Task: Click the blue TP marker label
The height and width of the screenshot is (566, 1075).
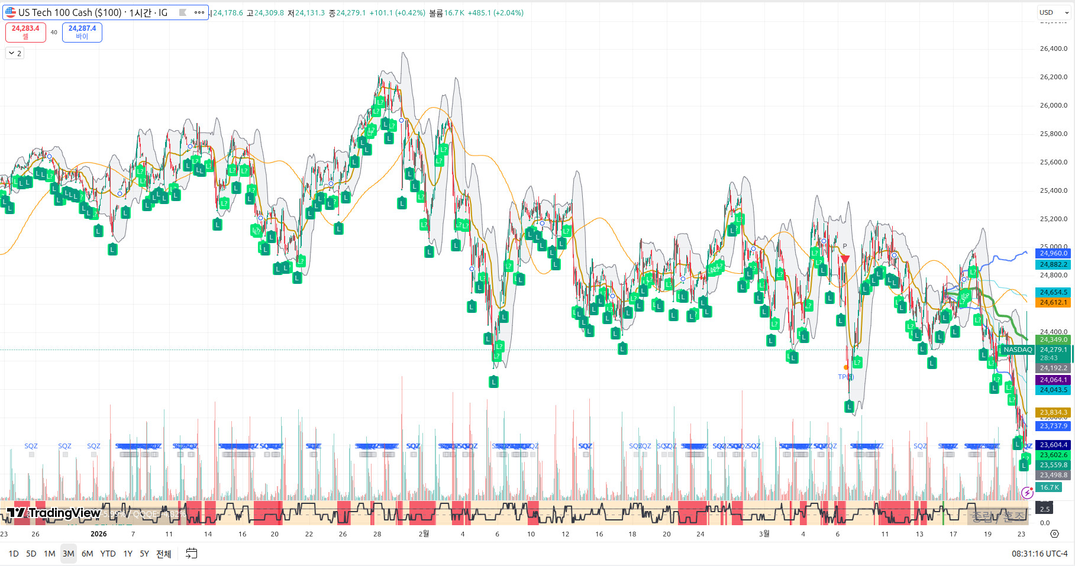Action: (846, 377)
